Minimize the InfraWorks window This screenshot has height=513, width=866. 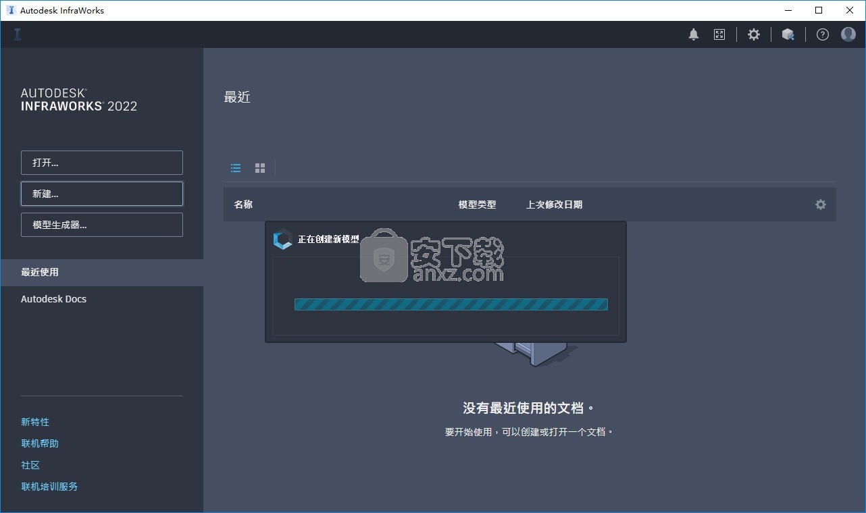click(x=788, y=10)
